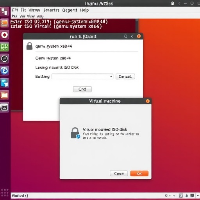Image resolution: width=200 pixels, height=200 pixels.
Task: Click the status bar text Wanted
Action: (20, 196)
